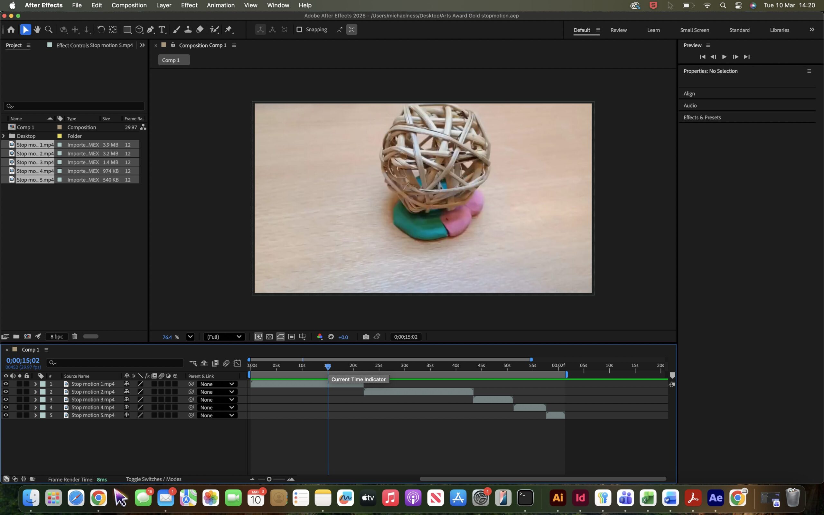This screenshot has width=824, height=515.
Task: Click the Project panel search field
Action: tap(74, 106)
